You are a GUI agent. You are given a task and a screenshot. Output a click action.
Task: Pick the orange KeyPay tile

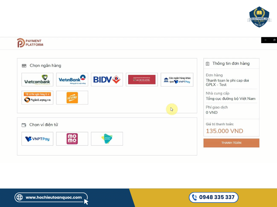coord(72,98)
